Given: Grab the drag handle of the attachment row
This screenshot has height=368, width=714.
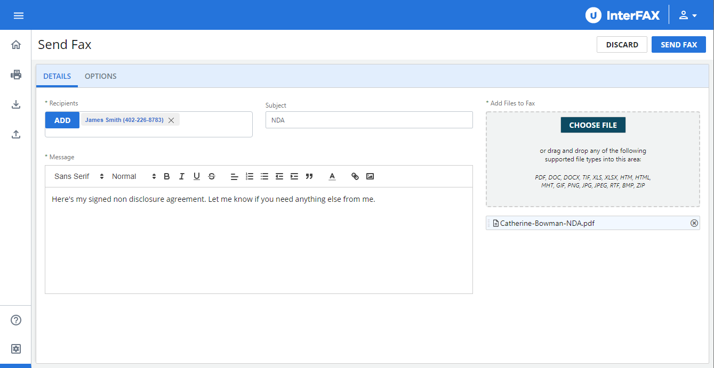Looking at the screenshot, I should pos(488,223).
